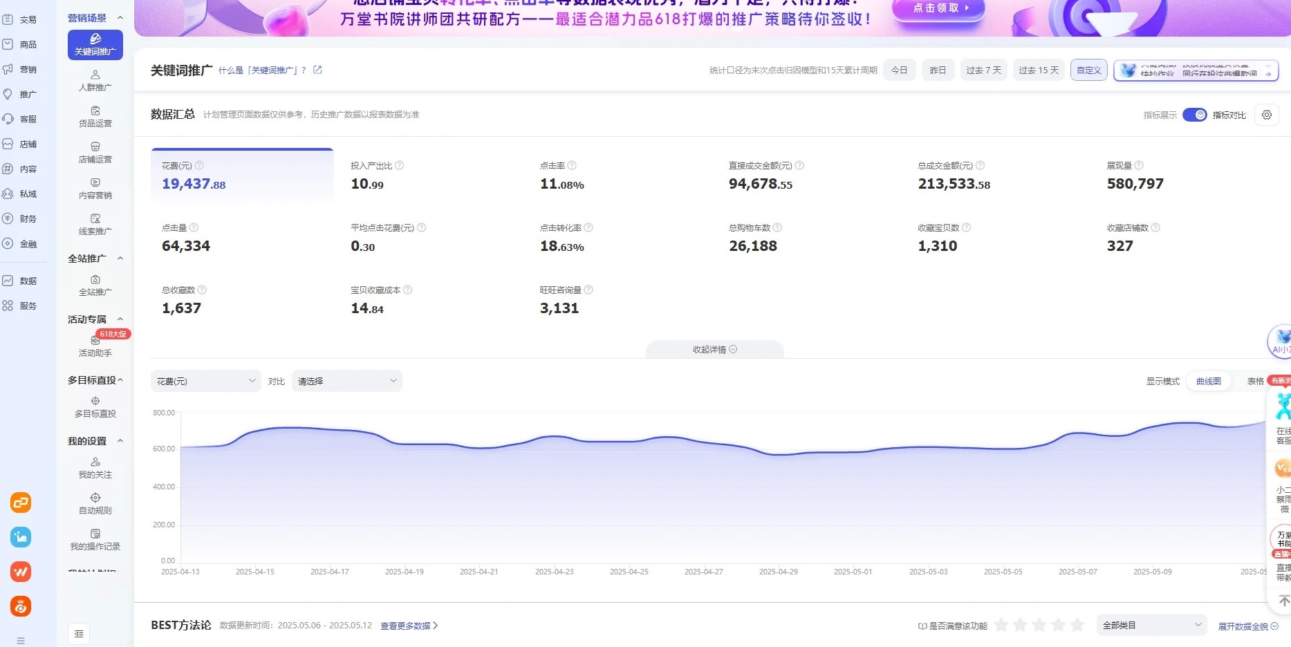Select 过去 15 天 range
Image resolution: width=1291 pixels, height=647 pixels.
[1039, 71]
